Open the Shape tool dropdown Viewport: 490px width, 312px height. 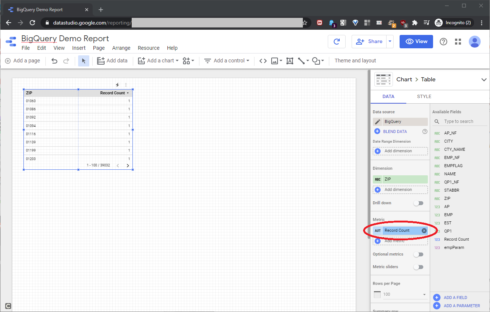click(x=318, y=61)
